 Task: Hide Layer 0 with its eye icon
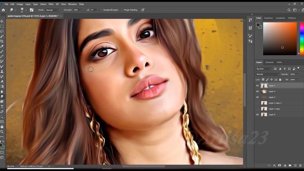pos(257,114)
